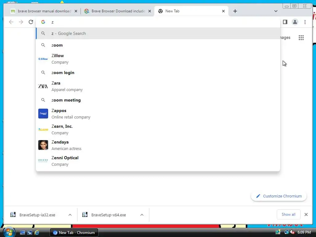Select the Zappos Online retail company suggestion

tap(158, 114)
